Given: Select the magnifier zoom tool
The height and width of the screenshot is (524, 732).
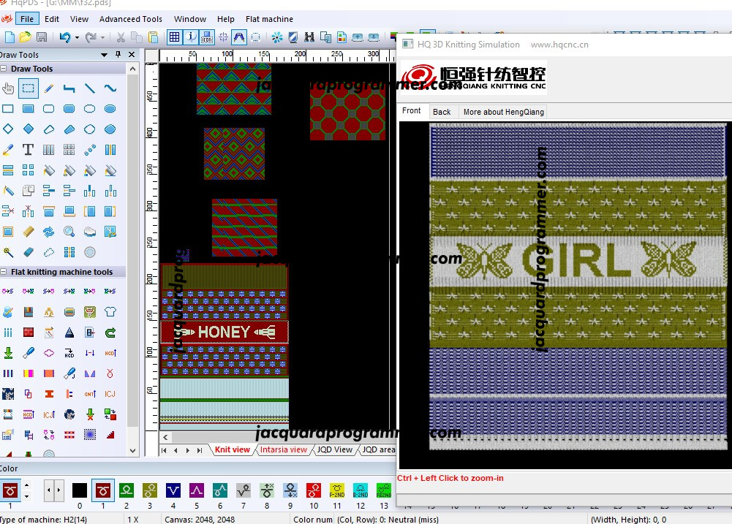Looking at the screenshot, I should (x=69, y=232).
